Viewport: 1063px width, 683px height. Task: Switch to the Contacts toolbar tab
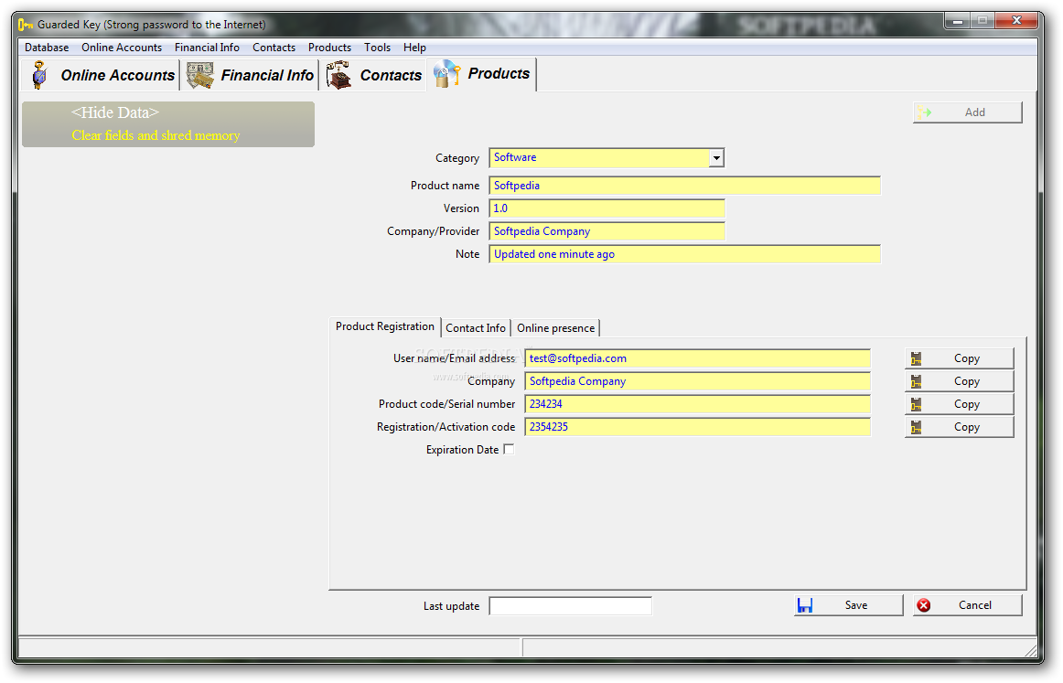[x=373, y=75]
